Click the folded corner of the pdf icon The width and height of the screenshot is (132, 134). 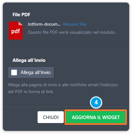[x=21, y=23]
